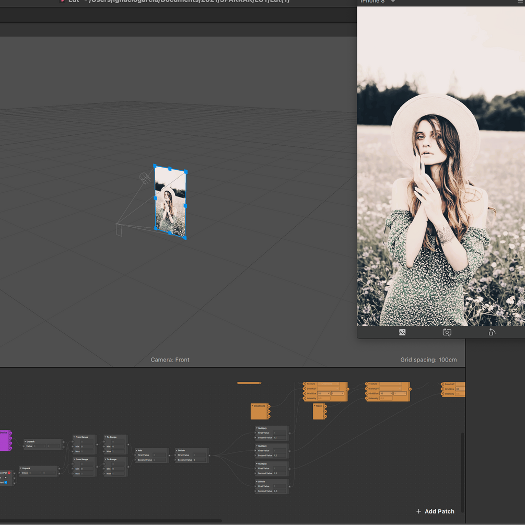This screenshot has height=525, width=525.
Task: Click the patch editor vertical scrollbar
Action: pos(462,472)
